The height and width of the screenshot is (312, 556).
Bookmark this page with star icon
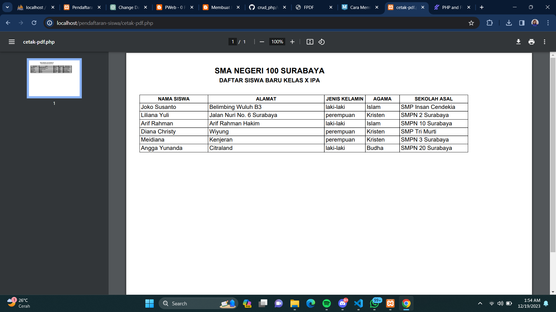pyautogui.click(x=471, y=23)
